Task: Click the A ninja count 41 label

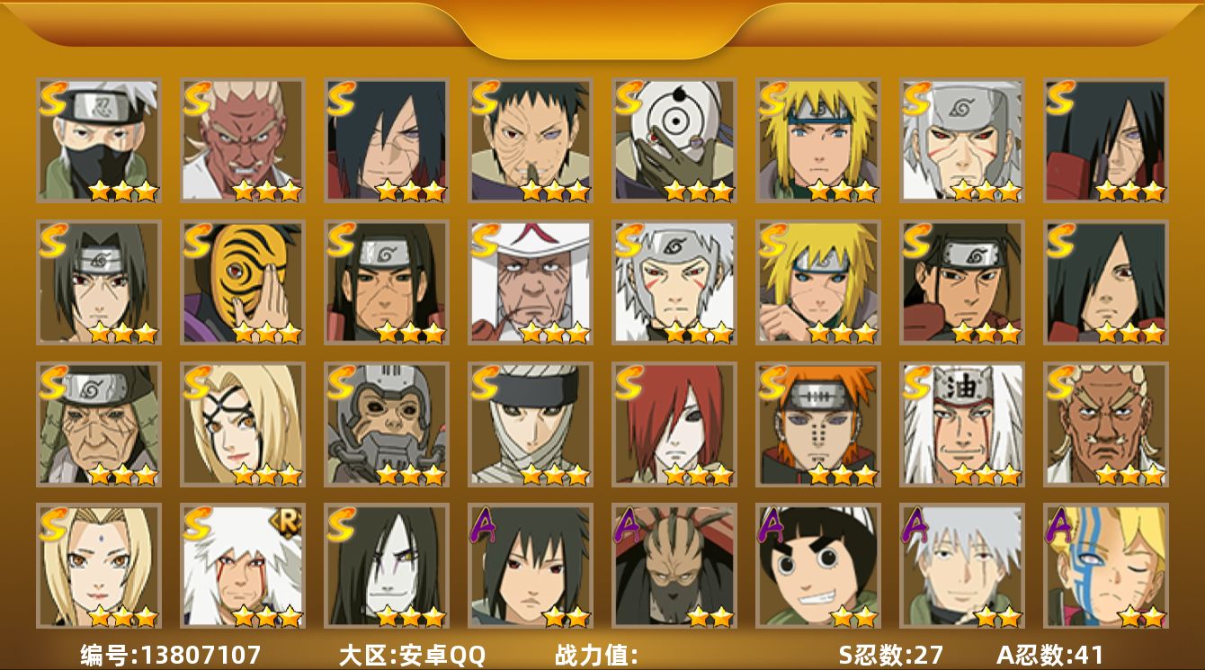Action: [x=1049, y=655]
